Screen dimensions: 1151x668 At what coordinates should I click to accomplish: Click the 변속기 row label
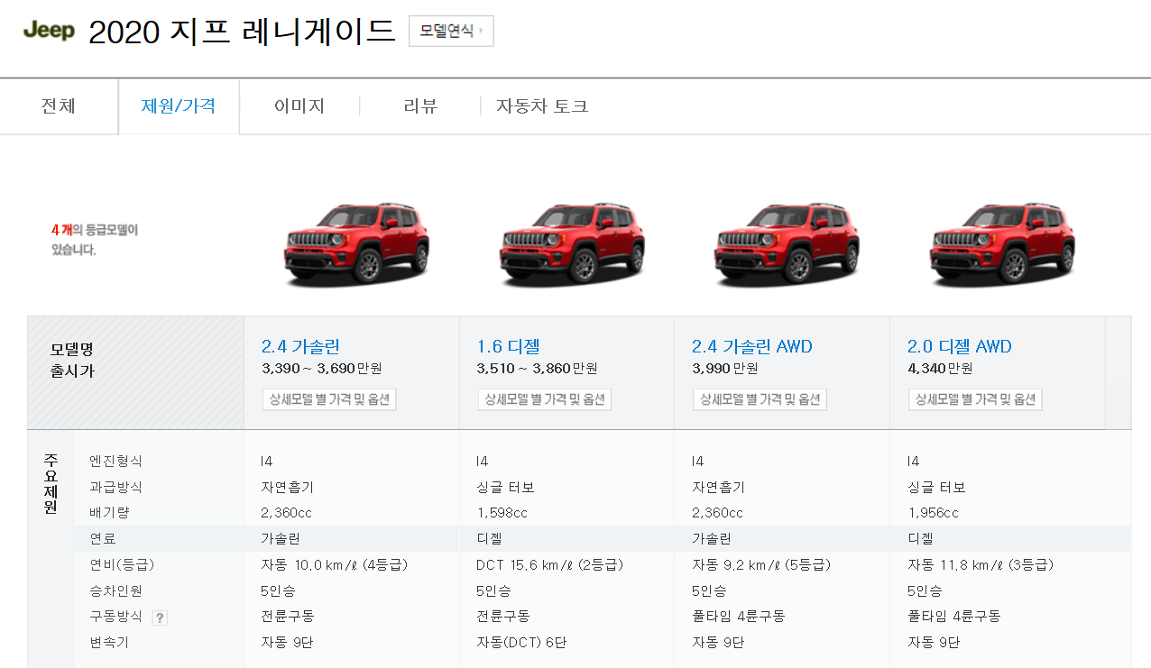[x=109, y=643]
